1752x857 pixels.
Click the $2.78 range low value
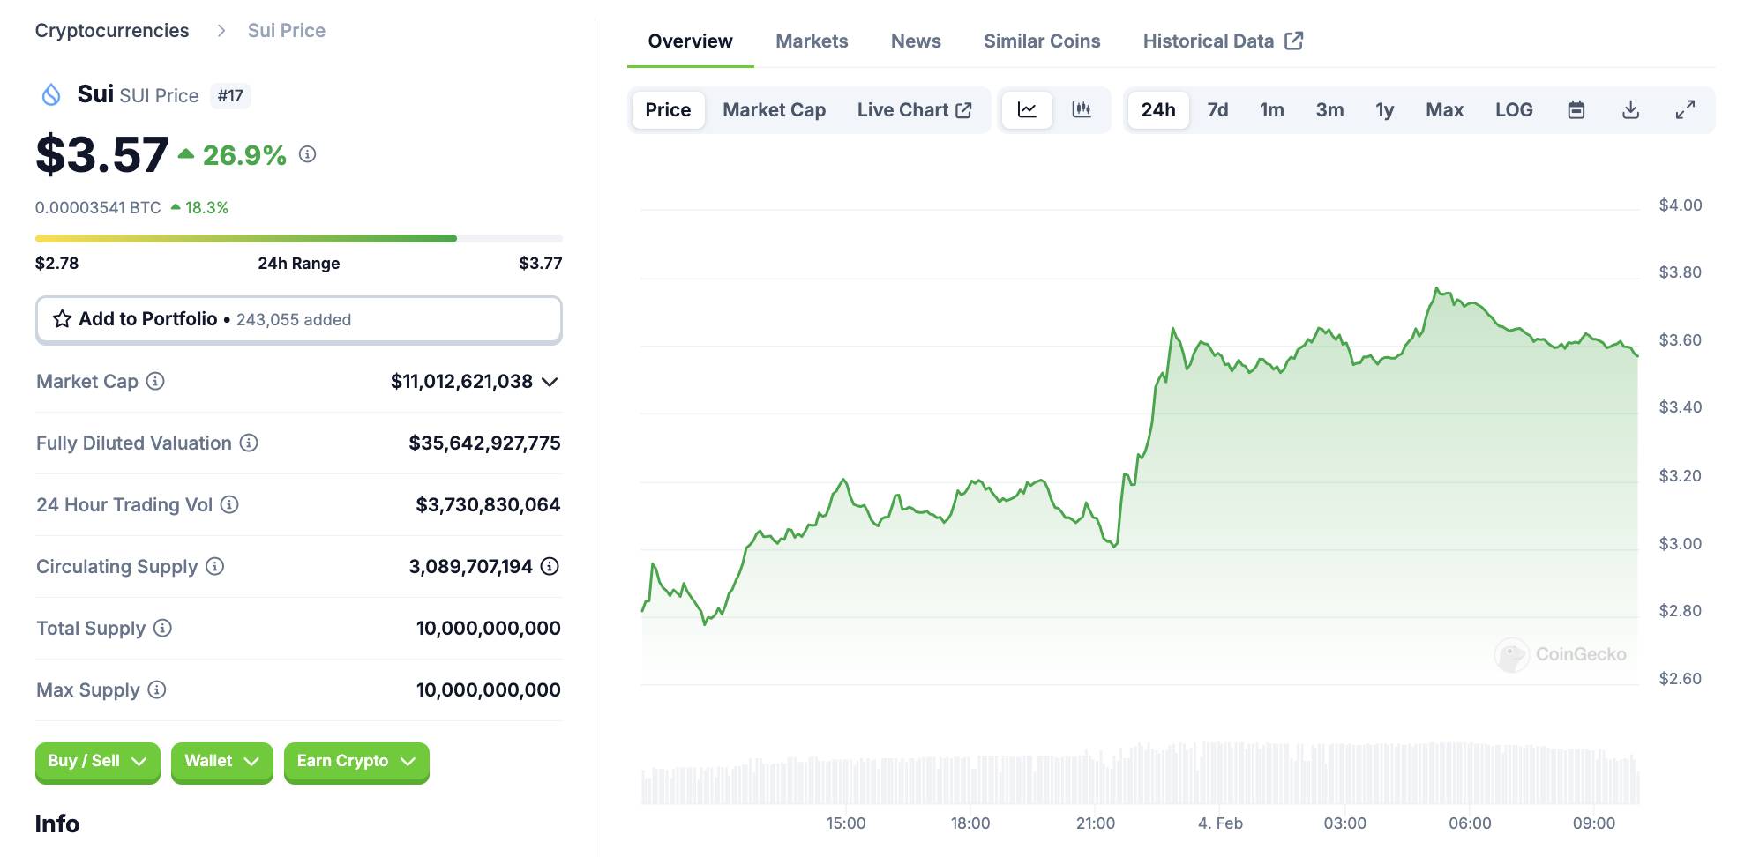56,263
